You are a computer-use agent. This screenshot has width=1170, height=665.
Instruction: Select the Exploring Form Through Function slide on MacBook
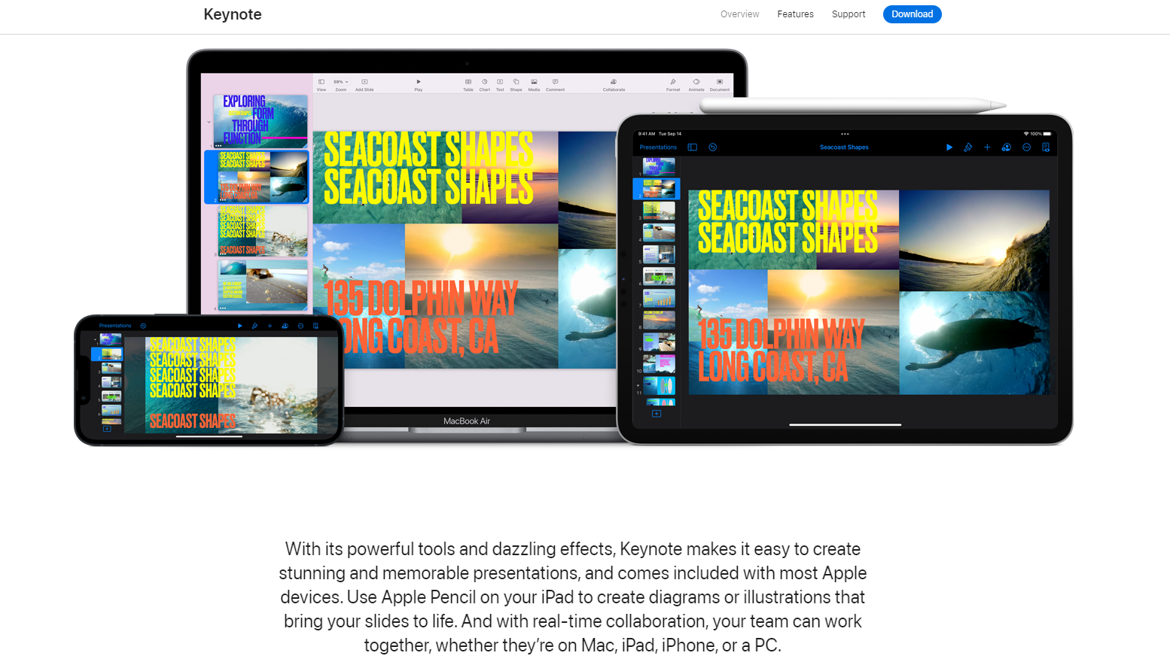(x=261, y=120)
